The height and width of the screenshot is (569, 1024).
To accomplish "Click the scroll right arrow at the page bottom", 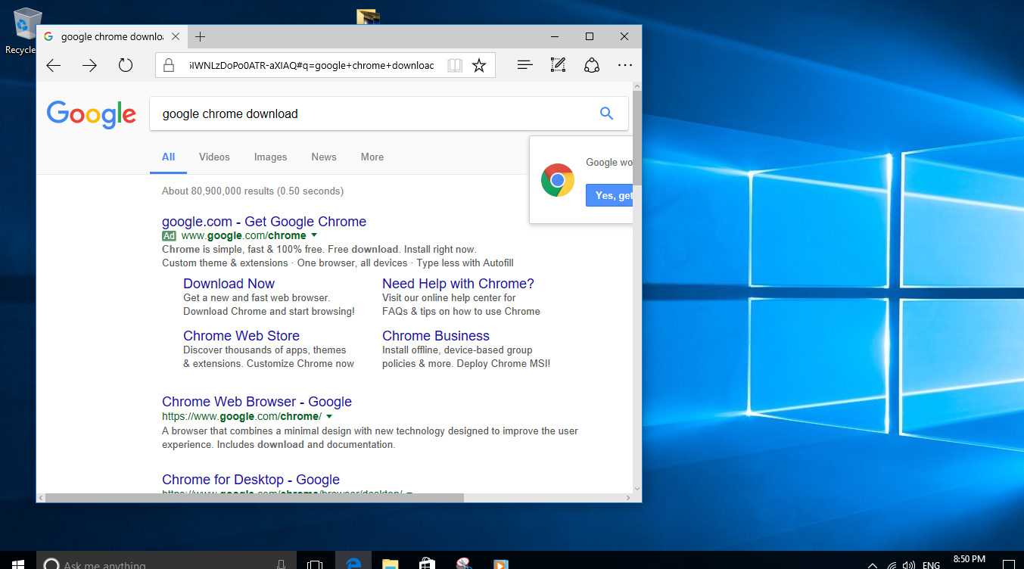I will 627,498.
